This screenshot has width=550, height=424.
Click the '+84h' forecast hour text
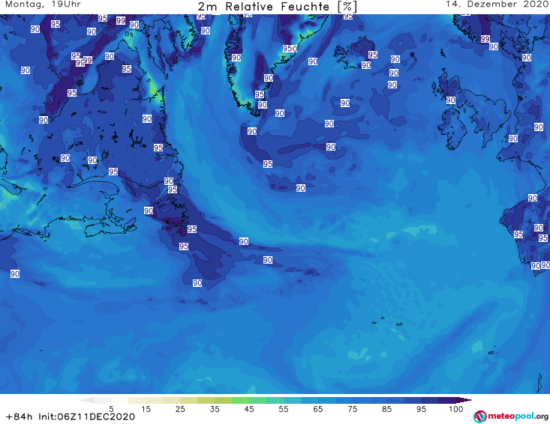point(20,417)
